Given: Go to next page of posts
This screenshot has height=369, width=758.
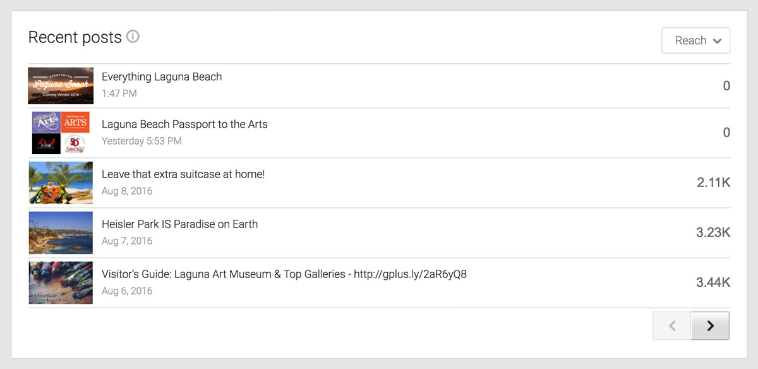Looking at the screenshot, I should [710, 325].
